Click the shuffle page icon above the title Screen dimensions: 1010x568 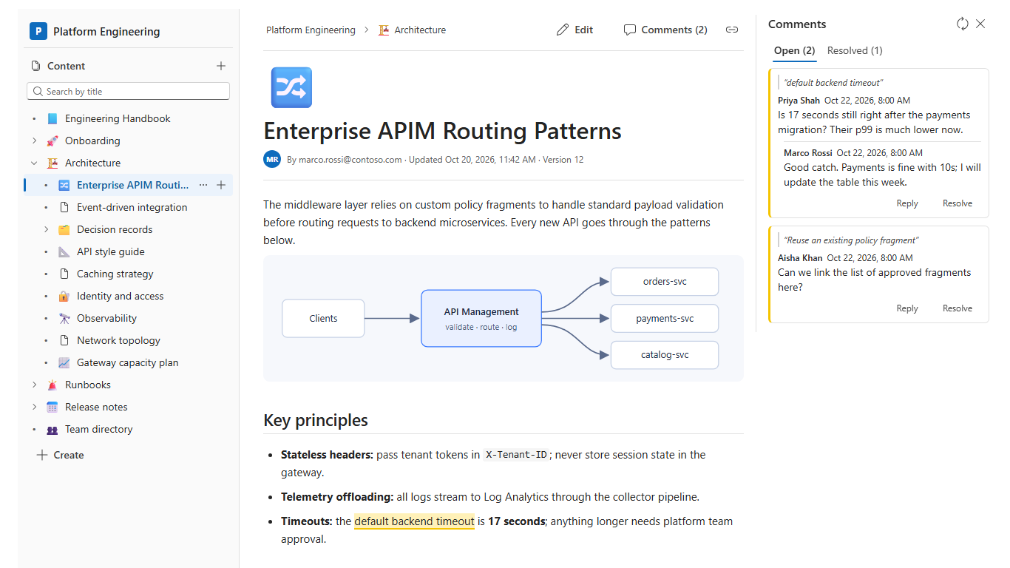291,87
